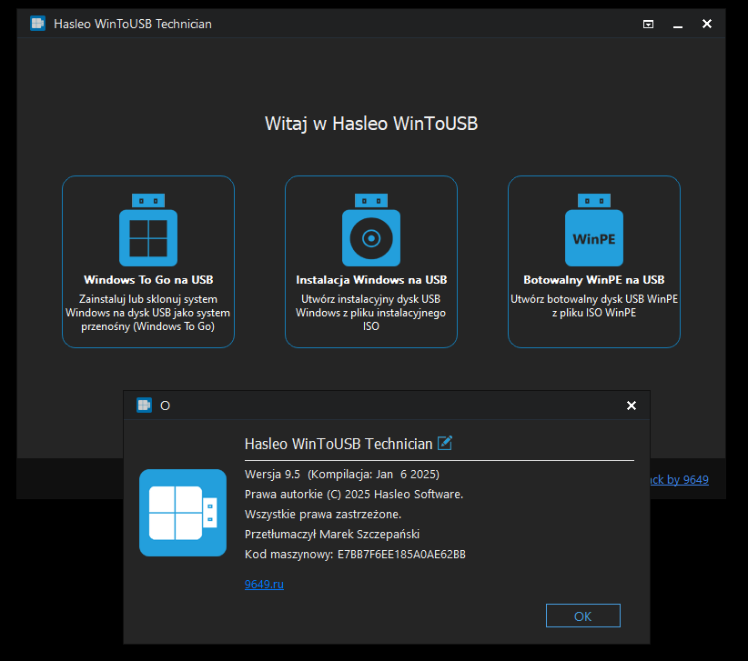Open the 9649.ru link
The width and height of the screenshot is (748, 661).
[x=264, y=584]
